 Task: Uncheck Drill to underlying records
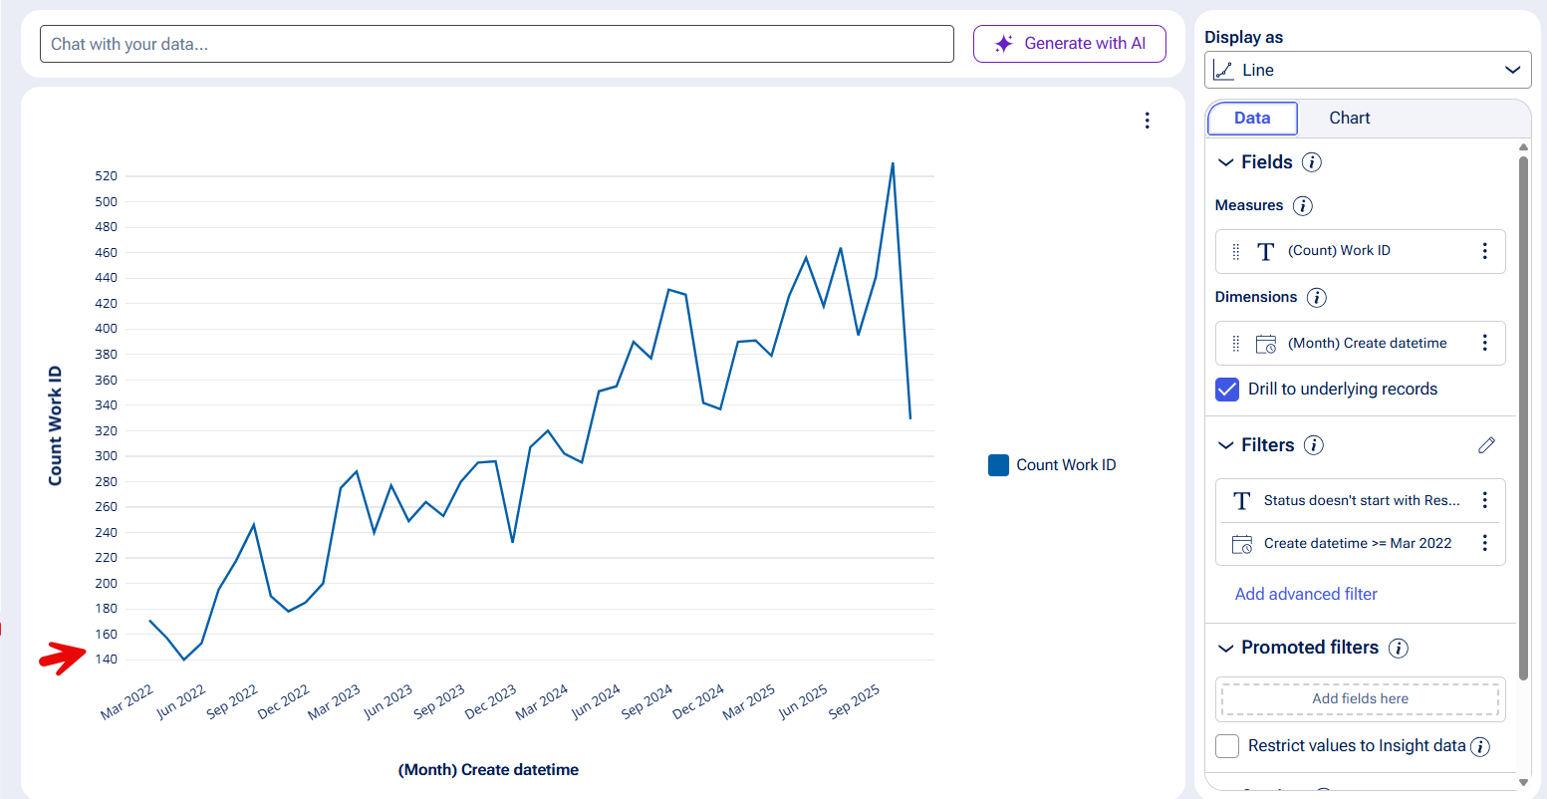(x=1227, y=390)
